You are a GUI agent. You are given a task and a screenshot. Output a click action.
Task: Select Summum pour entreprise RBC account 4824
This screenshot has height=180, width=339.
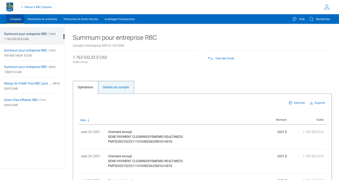26,67
